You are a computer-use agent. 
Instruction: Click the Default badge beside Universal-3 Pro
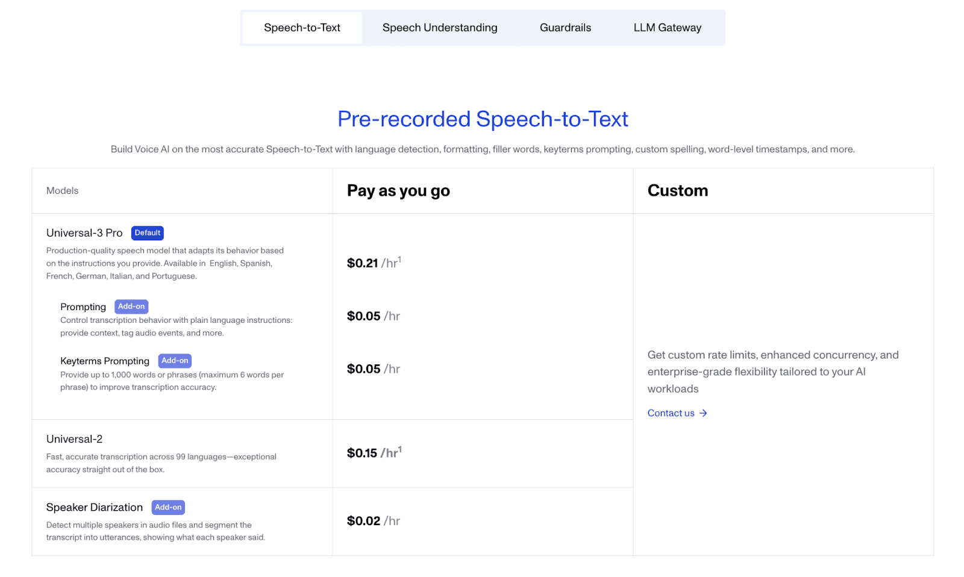click(x=148, y=233)
